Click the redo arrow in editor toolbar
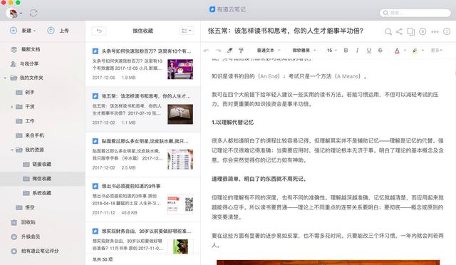Screen dimensions: 456x265 pyautogui.click(x=218, y=51)
